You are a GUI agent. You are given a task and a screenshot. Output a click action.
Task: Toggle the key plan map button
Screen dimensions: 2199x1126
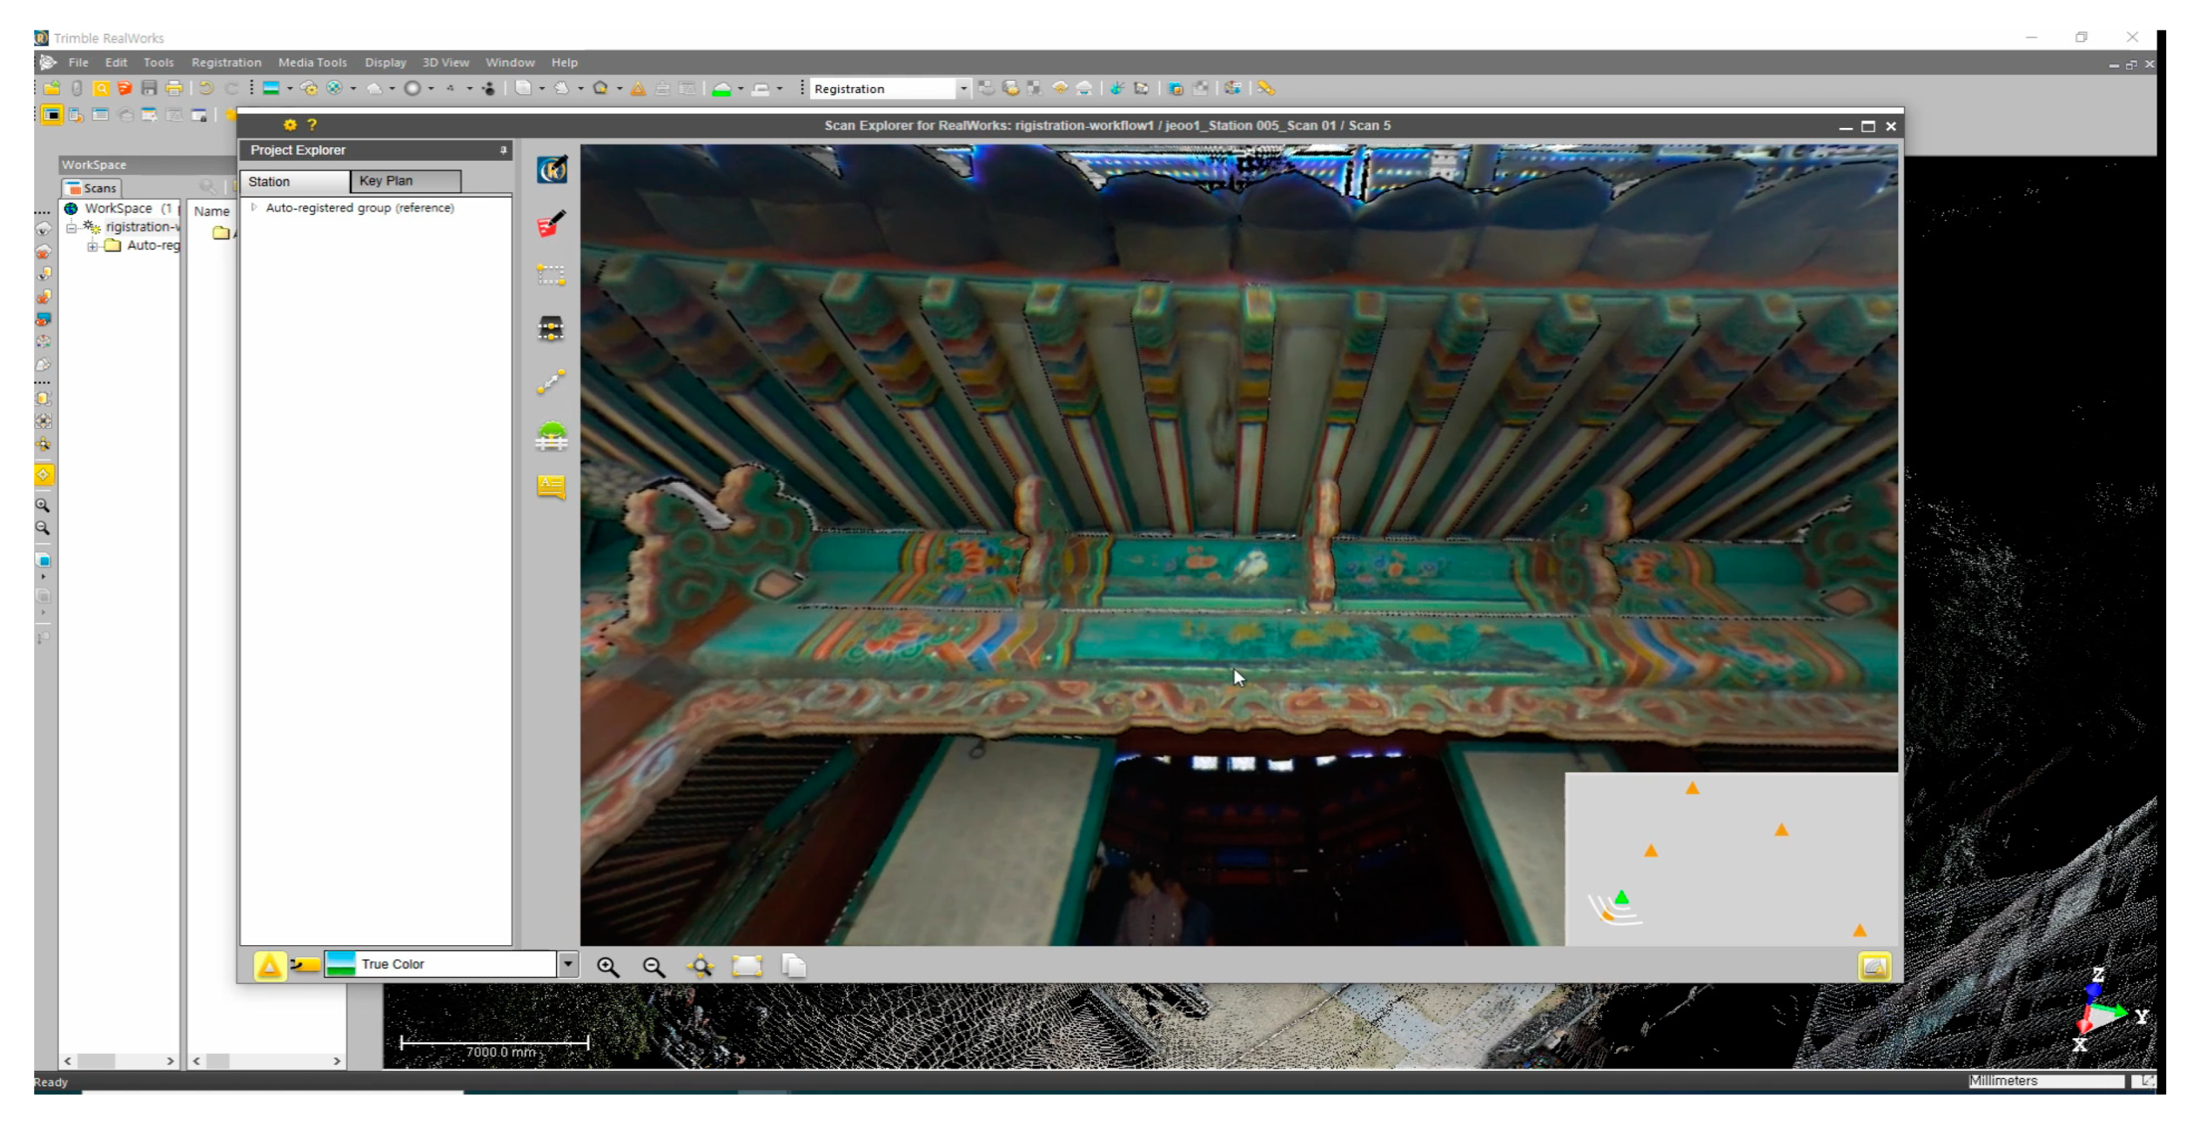click(1874, 965)
